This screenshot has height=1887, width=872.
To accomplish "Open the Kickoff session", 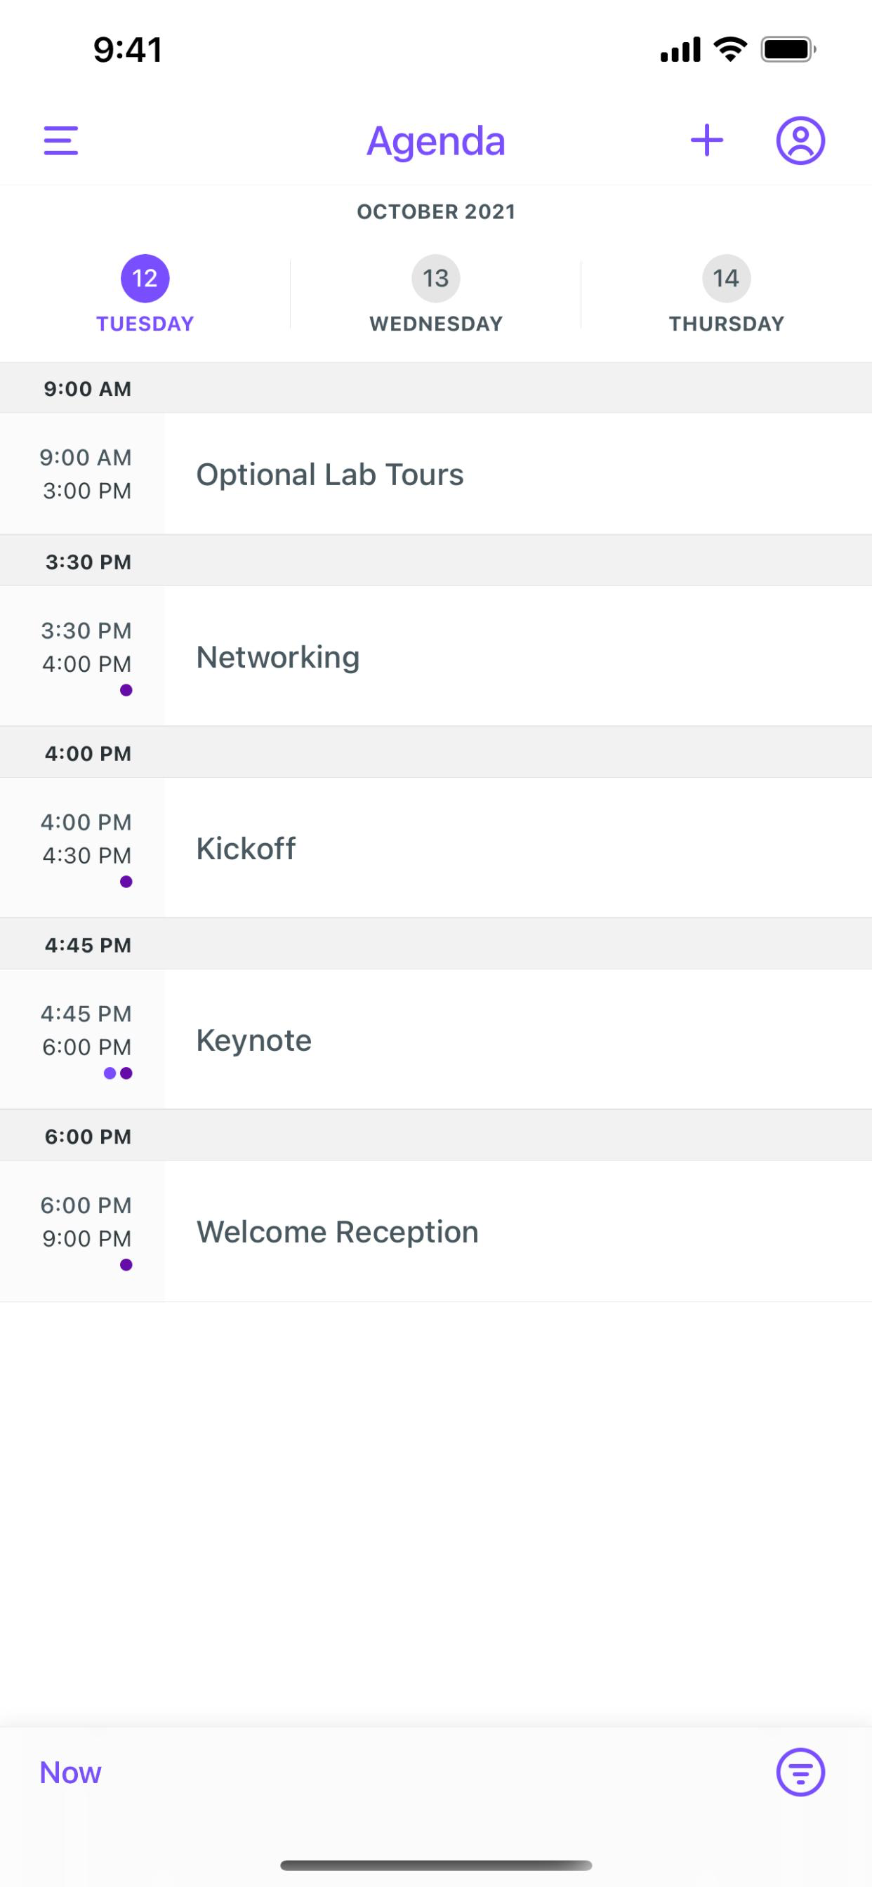I will coord(436,847).
